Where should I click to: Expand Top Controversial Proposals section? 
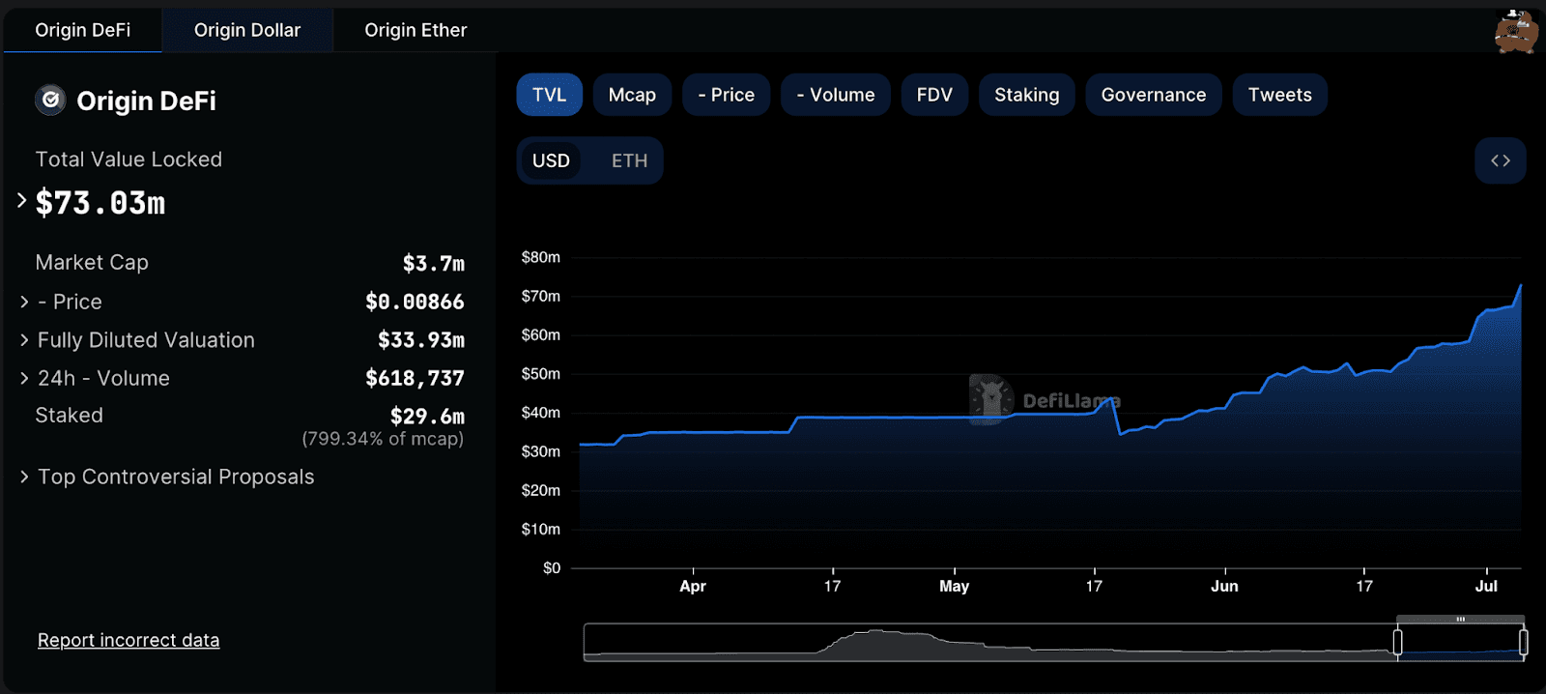(x=24, y=477)
